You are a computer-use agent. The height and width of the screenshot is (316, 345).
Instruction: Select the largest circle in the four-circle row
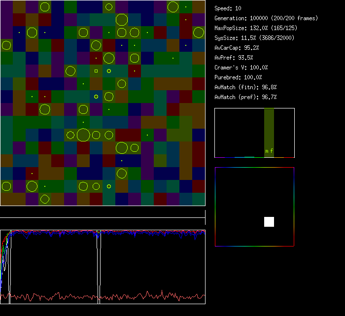[83, 135]
